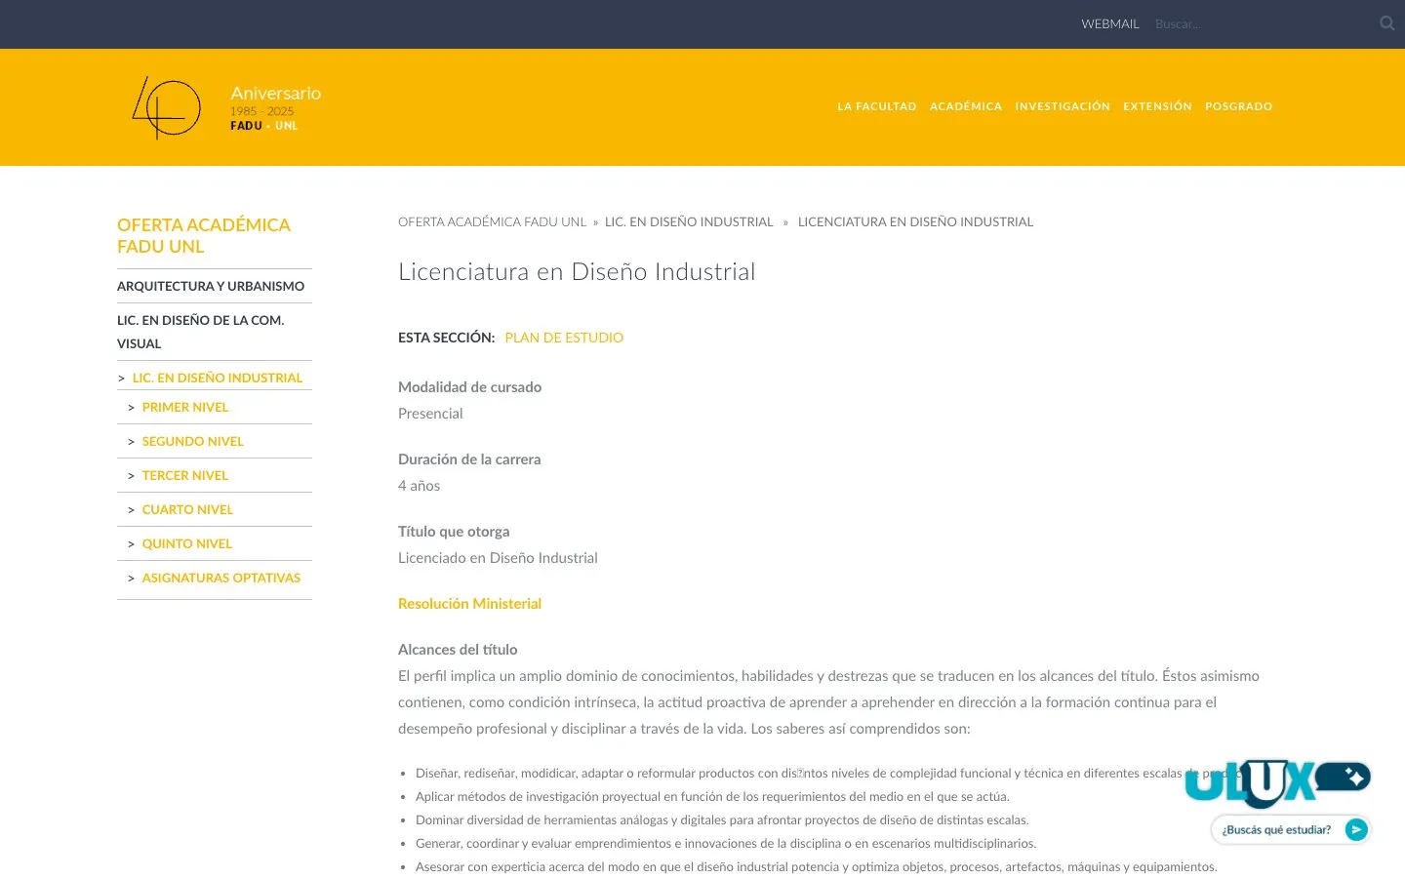The image size is (1405, 878).
Task: Click bullet starting Aplicar métodos de investigación
Action: point(712,797)
